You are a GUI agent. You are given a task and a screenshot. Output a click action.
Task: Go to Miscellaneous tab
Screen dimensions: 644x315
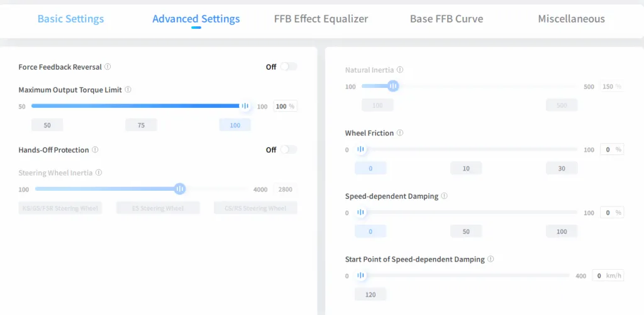pos(571,19)
